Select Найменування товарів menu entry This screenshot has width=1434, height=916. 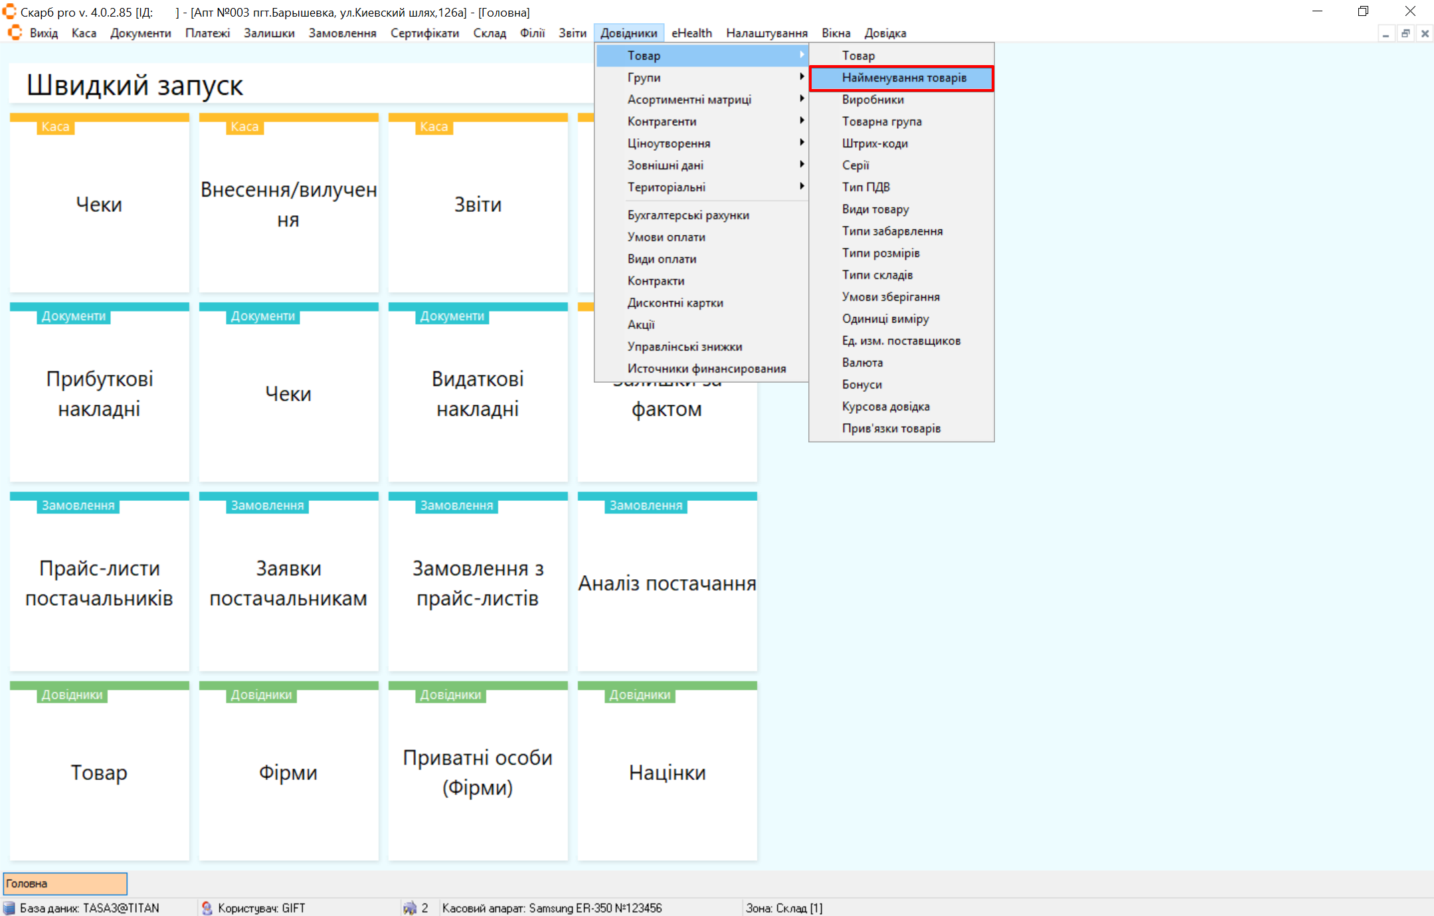903,78
